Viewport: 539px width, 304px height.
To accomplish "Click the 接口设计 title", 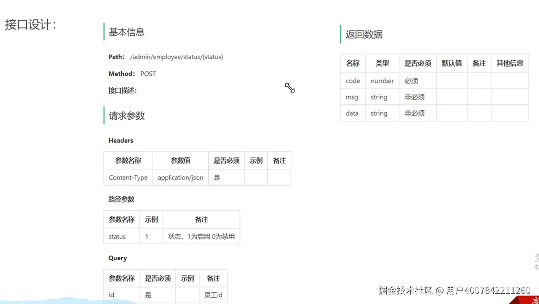I will 30,24.
